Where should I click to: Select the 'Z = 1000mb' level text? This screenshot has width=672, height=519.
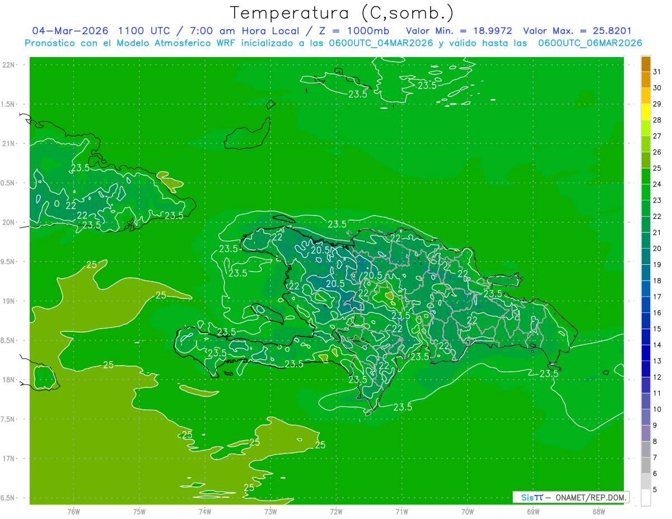point(353,31)
